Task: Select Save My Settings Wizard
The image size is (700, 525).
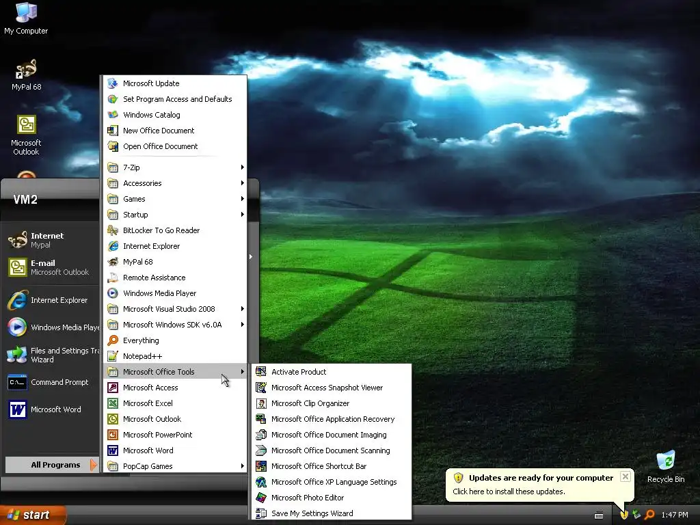Action: [x=332, y=513]
